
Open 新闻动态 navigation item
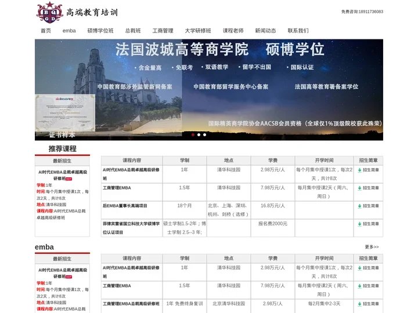tap(265, 31)
